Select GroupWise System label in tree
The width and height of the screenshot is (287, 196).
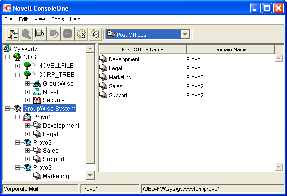click(x=49, y=108)
